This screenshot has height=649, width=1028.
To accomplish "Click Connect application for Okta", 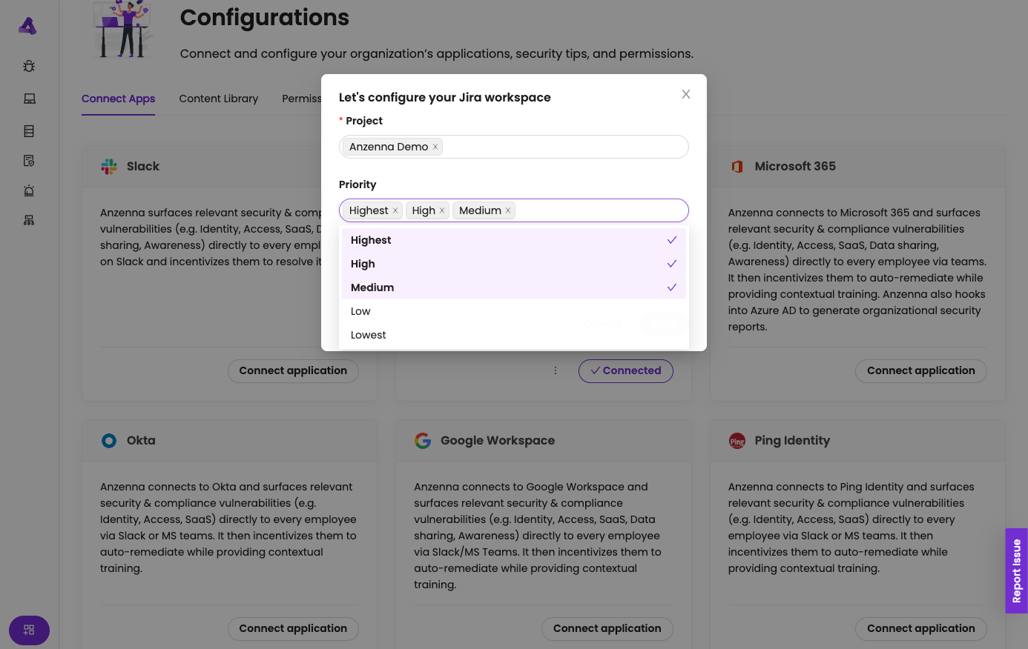I will [x=293, y=628].
